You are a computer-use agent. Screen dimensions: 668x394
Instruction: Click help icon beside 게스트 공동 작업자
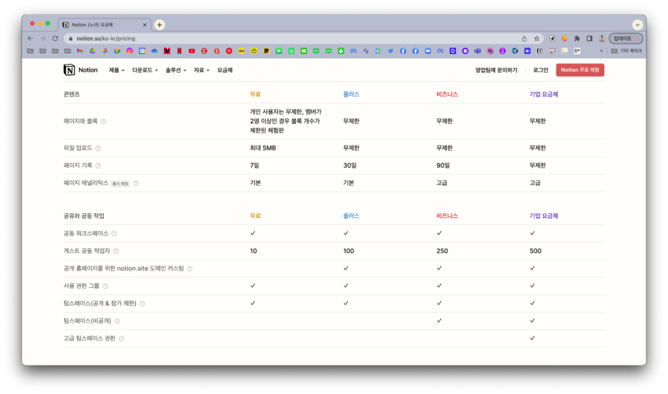coord(116,251)
